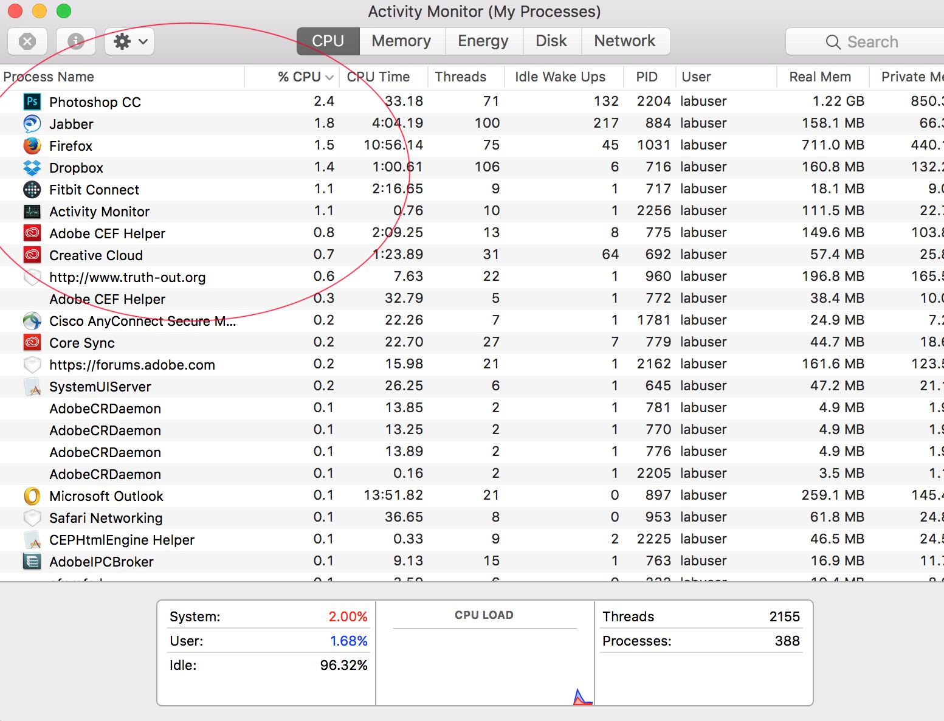Click the Safari Networking shield icon
Image resolution: width=944 pixels, height=721 pixels.
pos(32,517)
